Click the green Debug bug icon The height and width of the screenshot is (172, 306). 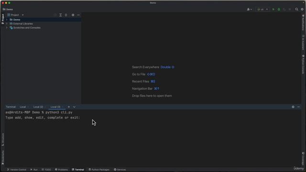(279, 10)
